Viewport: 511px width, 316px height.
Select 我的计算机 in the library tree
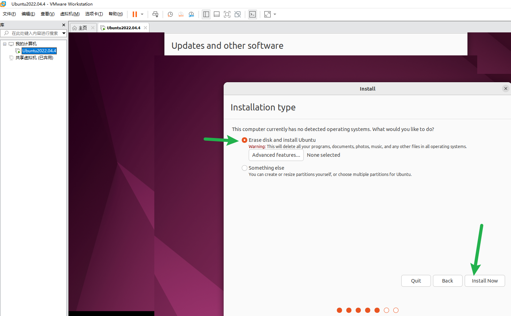pyautogui.click(x=26, y=44)
